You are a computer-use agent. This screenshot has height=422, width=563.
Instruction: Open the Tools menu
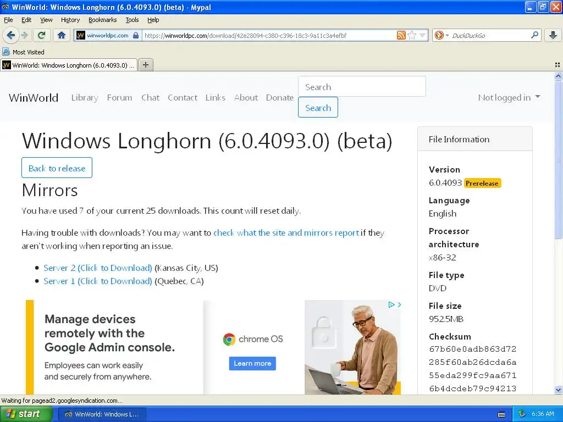[132, 20]
